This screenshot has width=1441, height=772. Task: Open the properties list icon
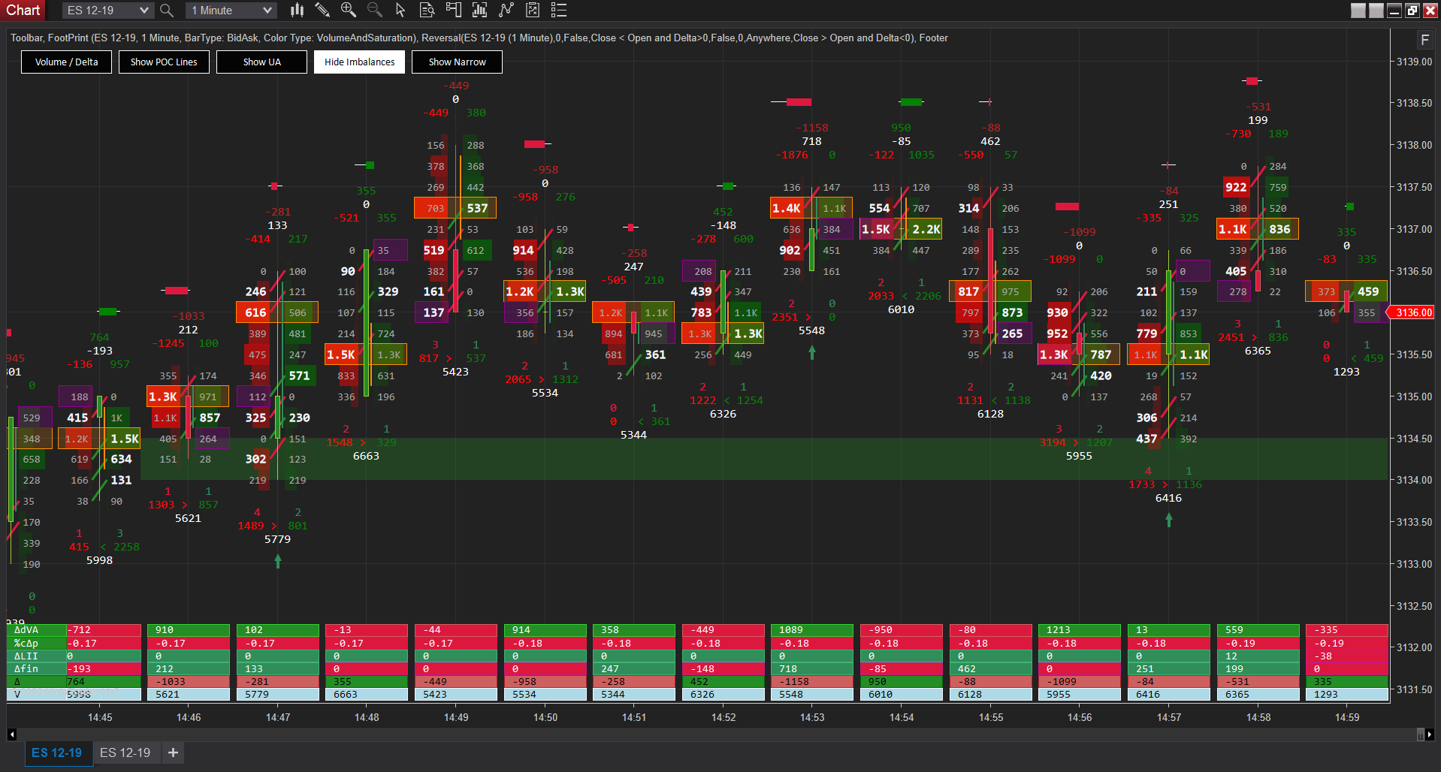pos(558,10)
